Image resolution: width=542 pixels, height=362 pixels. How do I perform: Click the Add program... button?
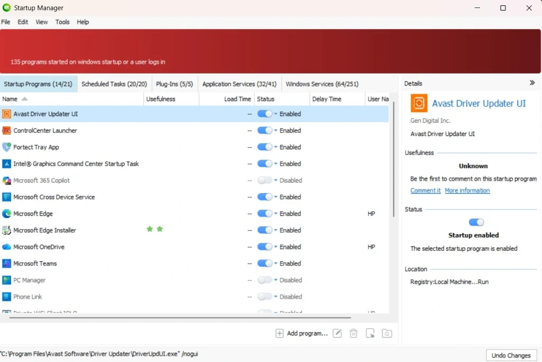(x=302, y=333)
